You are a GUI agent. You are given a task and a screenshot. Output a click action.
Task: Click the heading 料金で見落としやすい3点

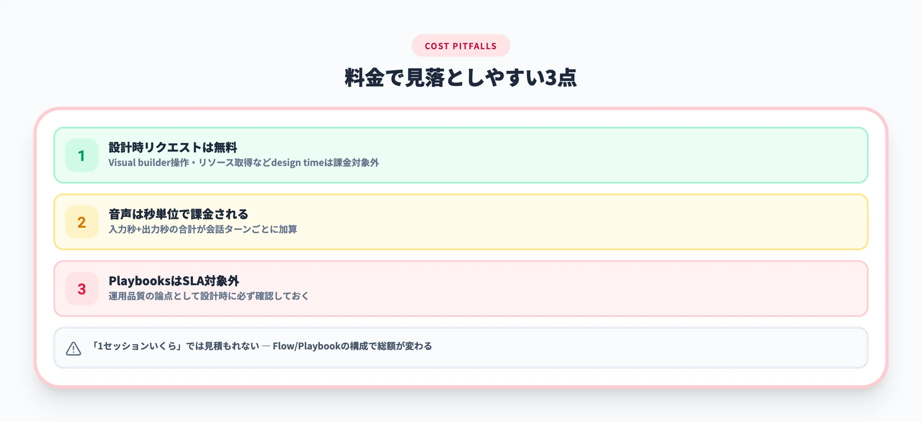(461, 78)
